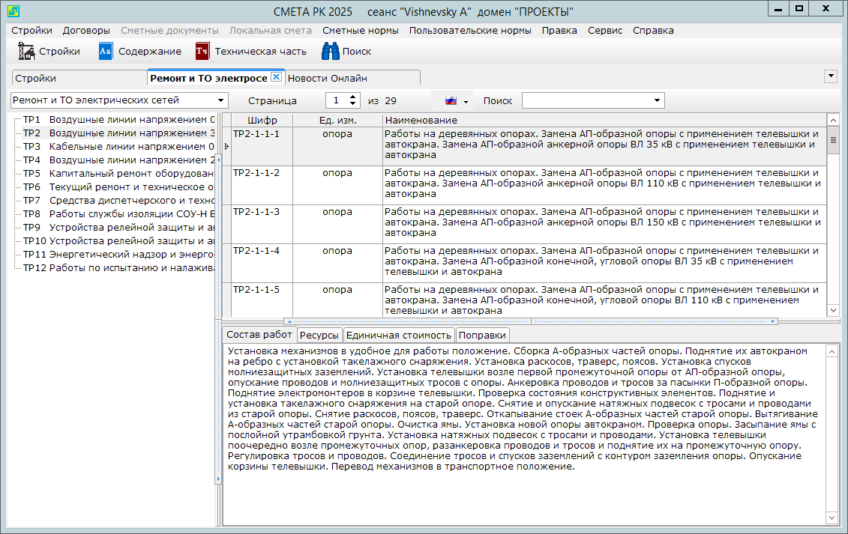Switch to the Стройки document tab
Screen dimensions: 848x534
coord(79,79)
